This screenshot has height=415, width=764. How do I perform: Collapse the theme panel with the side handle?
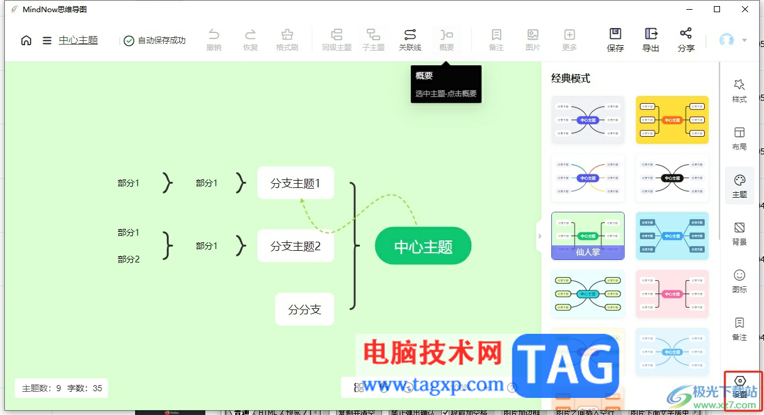[x=539, y=236]
